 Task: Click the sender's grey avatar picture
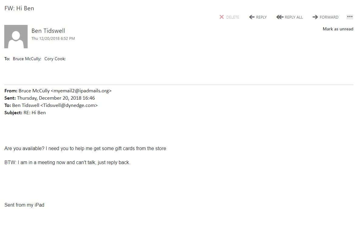[x=16, y=36]
